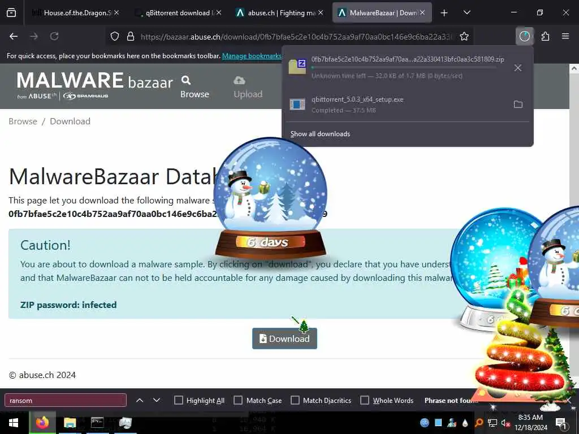Click the qBittorrent tray icon

(x=425, y=423)
